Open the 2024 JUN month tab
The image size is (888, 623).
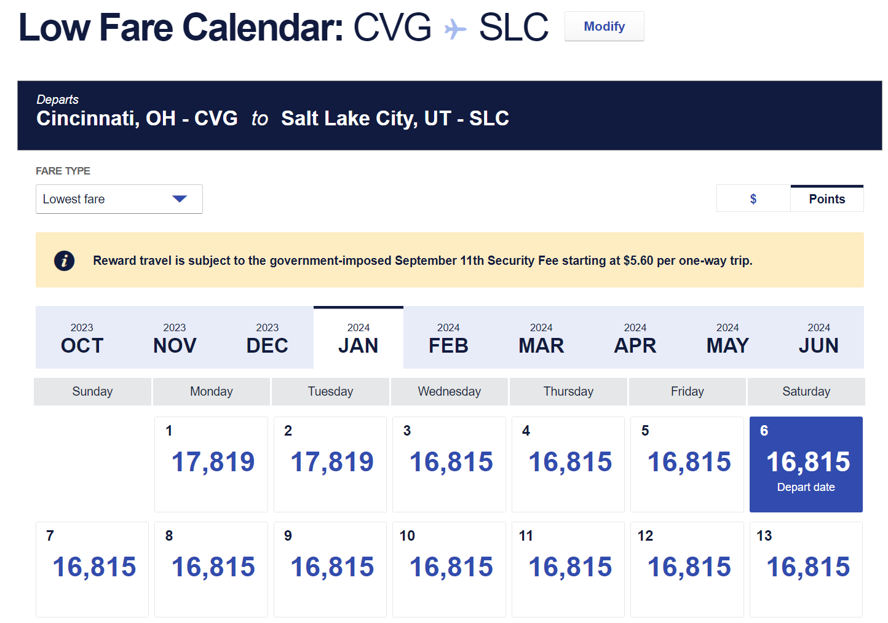pos(819,338)
